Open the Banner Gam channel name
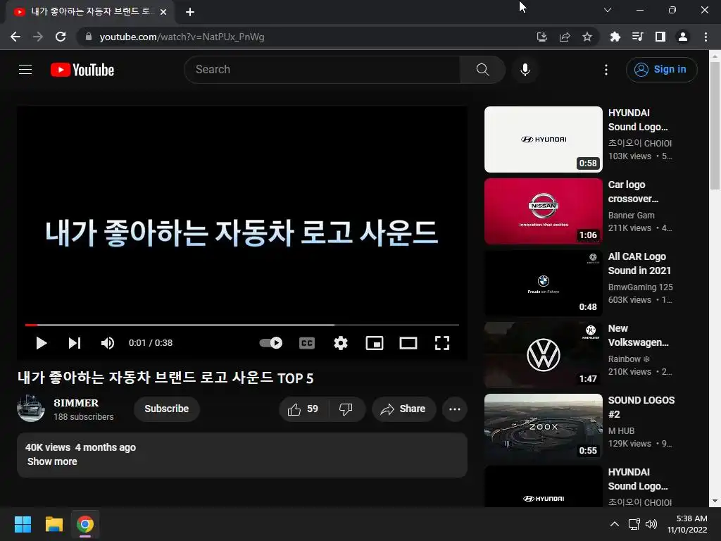721x541 pixels. [x=631, y=216]
